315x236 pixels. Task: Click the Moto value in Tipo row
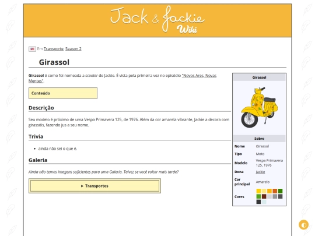tap(260, 154)
